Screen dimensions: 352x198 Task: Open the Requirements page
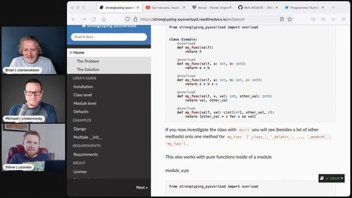pyautogui.click(x=86, y=154)
